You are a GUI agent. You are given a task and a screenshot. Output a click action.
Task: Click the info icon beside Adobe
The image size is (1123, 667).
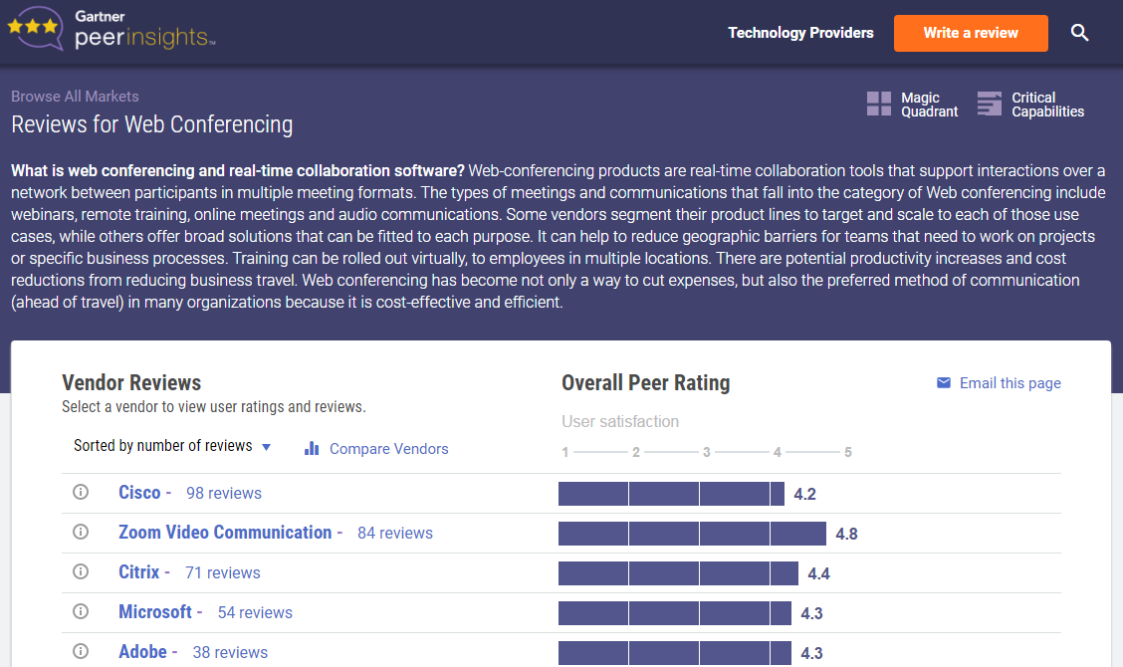tap(82, 652)
